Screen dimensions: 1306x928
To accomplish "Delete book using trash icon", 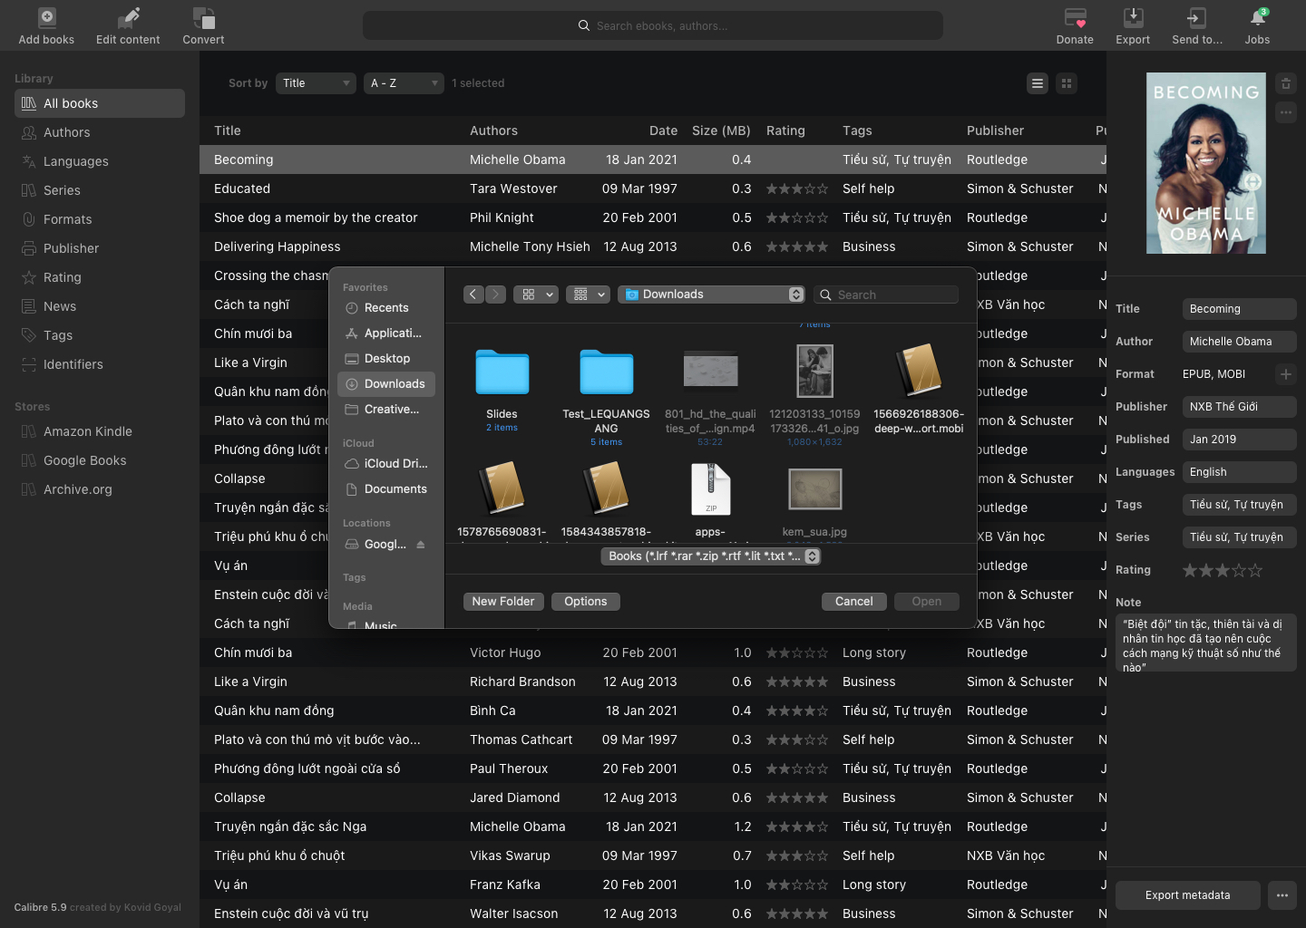I will tap(1285, 84).
